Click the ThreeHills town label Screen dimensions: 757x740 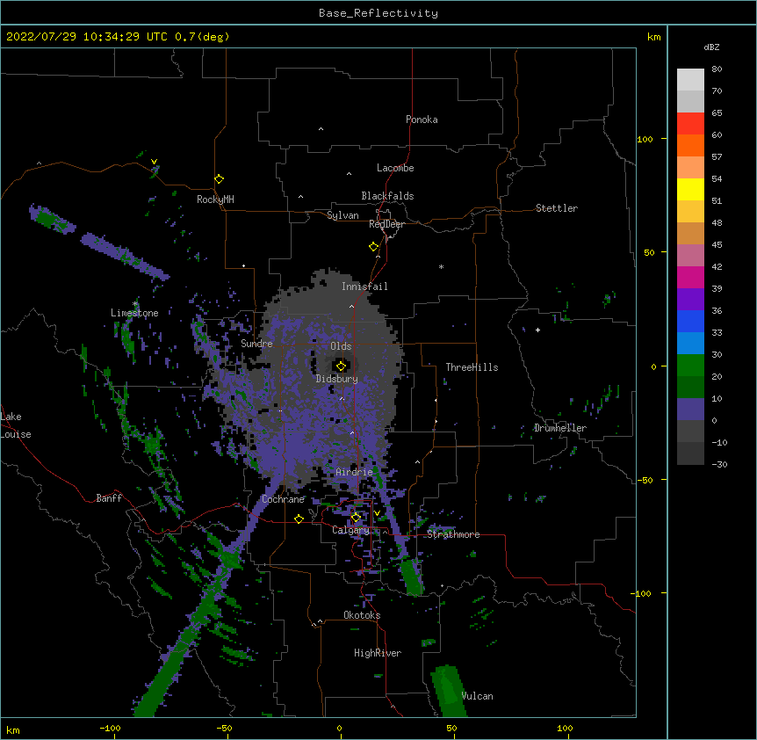(472, 367)
